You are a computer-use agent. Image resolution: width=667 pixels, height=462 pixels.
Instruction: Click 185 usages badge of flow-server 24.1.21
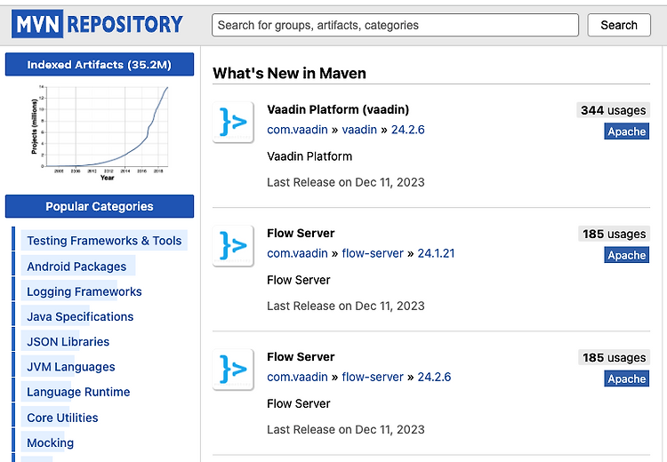614,234
